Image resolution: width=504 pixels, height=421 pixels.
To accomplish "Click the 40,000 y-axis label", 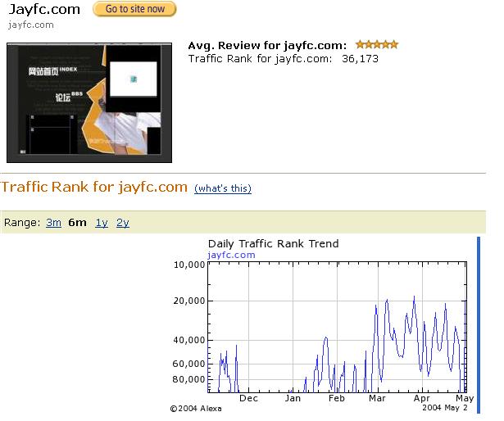I will pos(189,340).
